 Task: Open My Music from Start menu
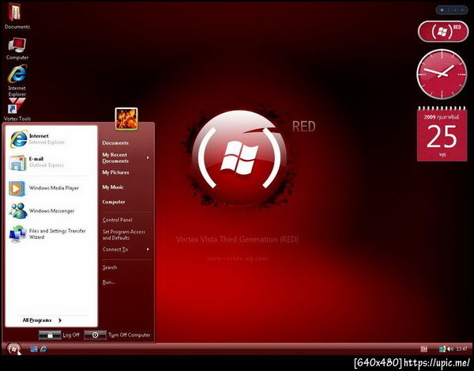click(113, 187)
